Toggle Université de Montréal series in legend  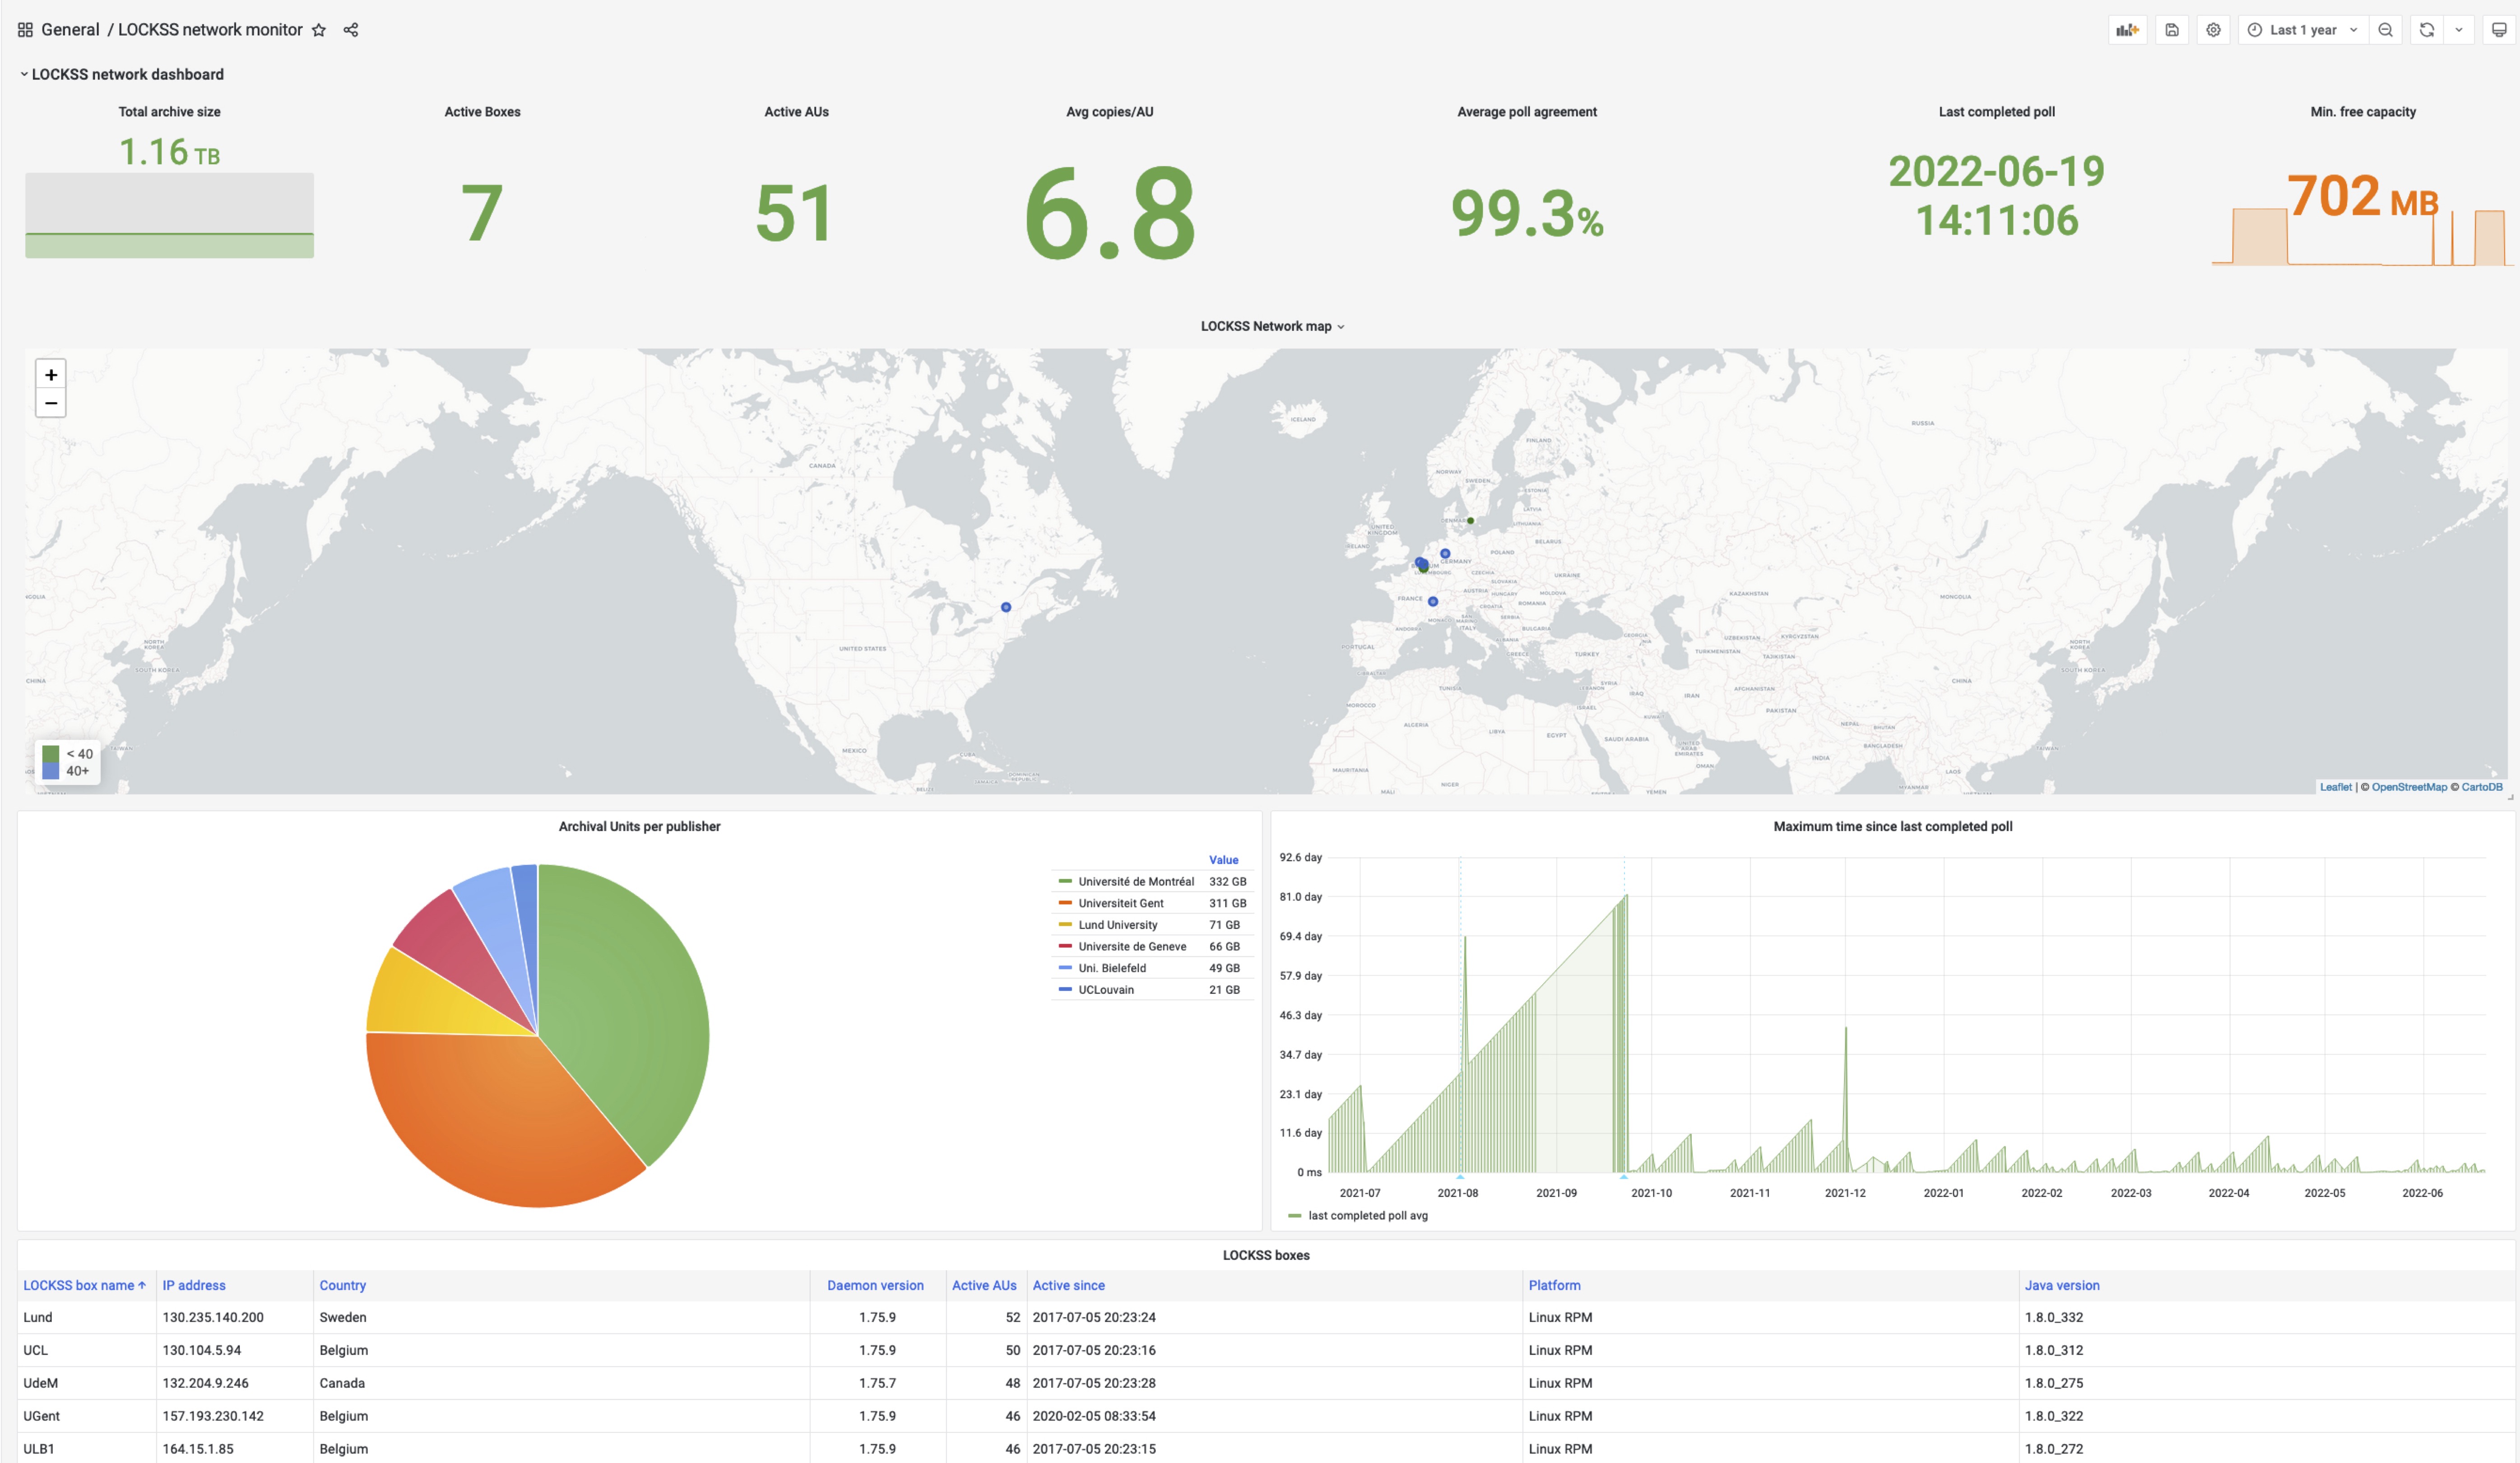[x=1135, y=881]
